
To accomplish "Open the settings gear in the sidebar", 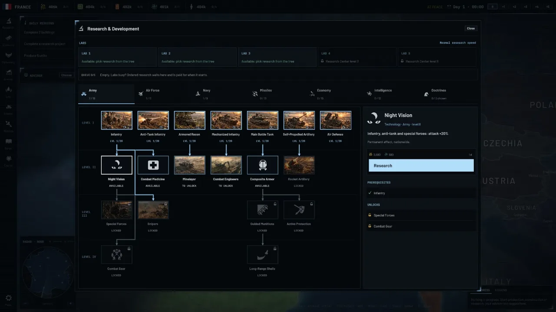I will click(8, 298).
